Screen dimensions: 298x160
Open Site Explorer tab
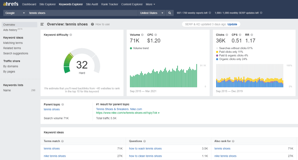(47, 4)
